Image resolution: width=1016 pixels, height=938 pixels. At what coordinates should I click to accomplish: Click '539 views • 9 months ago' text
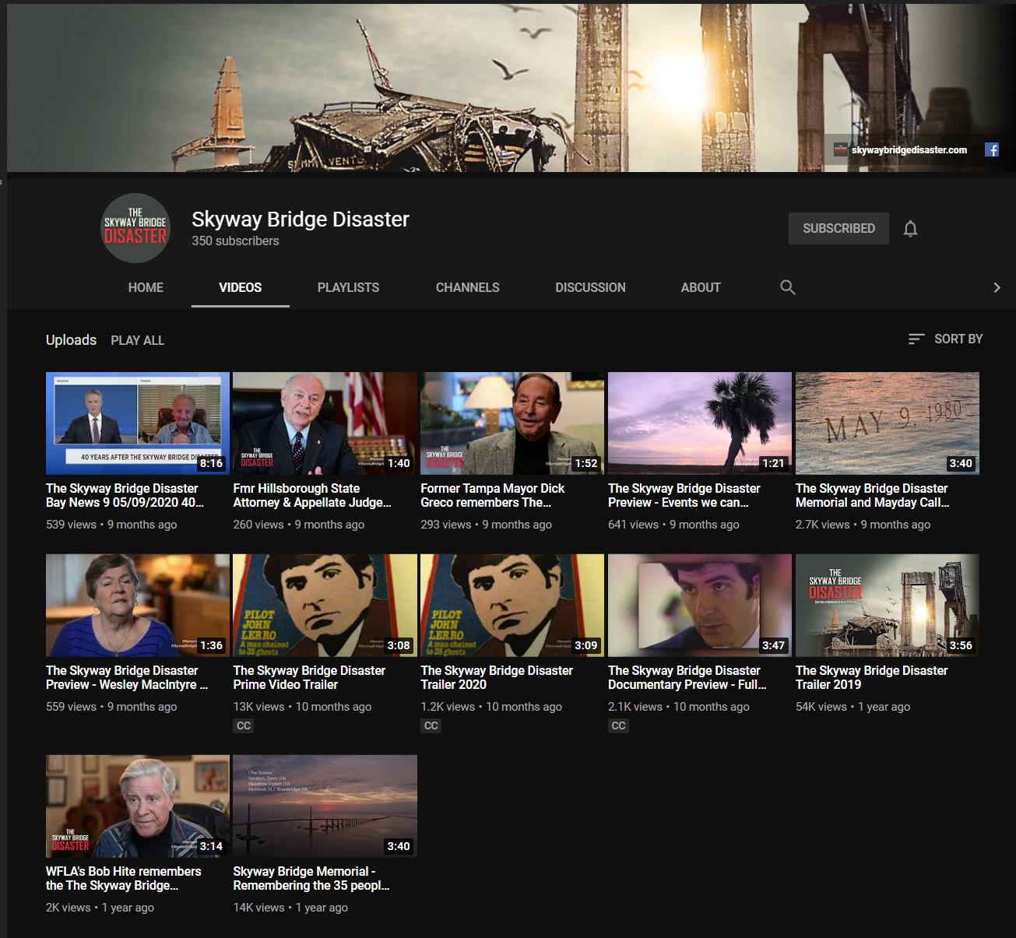[111, 525]
